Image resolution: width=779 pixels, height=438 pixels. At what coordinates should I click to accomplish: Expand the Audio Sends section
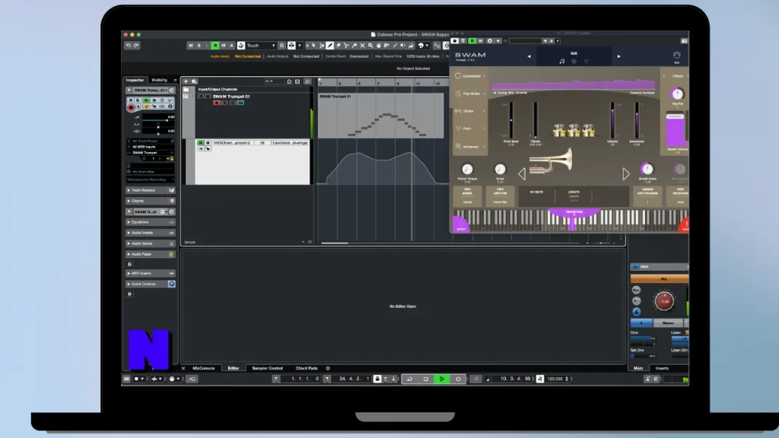pyautogui.click(x=151, y=243)
